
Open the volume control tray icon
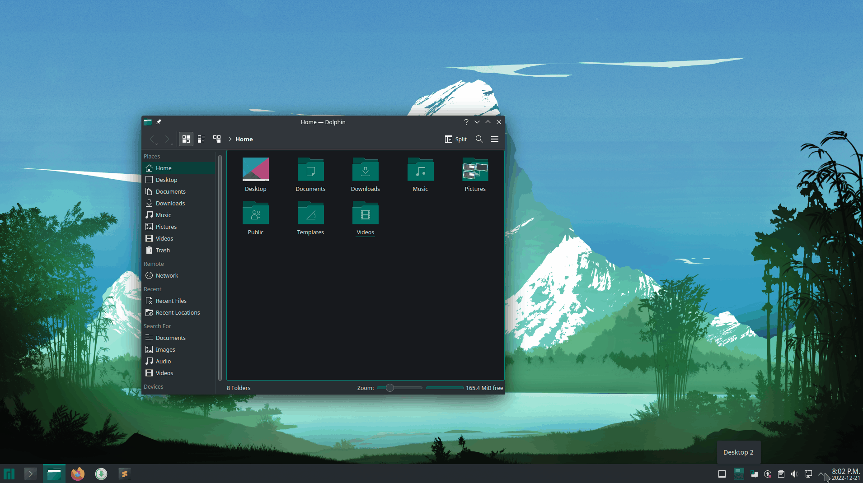795,474
